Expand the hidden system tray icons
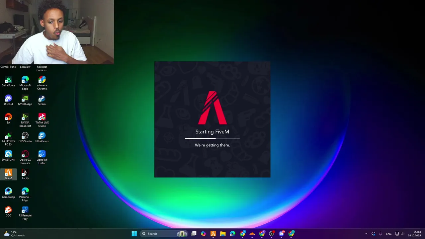The height and width of the screenshot is (239, 425). 366,234
